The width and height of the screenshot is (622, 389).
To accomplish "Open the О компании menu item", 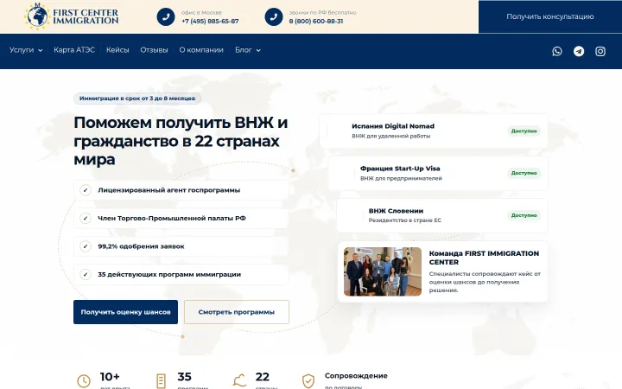I will click(201, 50).
